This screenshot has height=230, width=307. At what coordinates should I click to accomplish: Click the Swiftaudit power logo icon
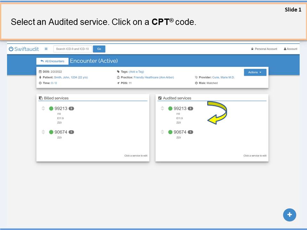(11, 49)
